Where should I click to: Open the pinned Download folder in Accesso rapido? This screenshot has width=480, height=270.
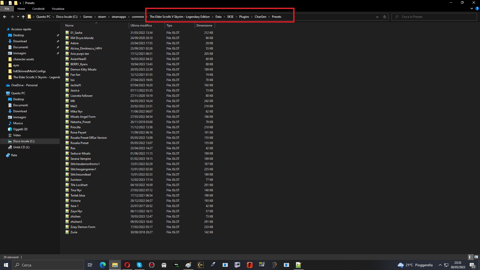point(20,41)
